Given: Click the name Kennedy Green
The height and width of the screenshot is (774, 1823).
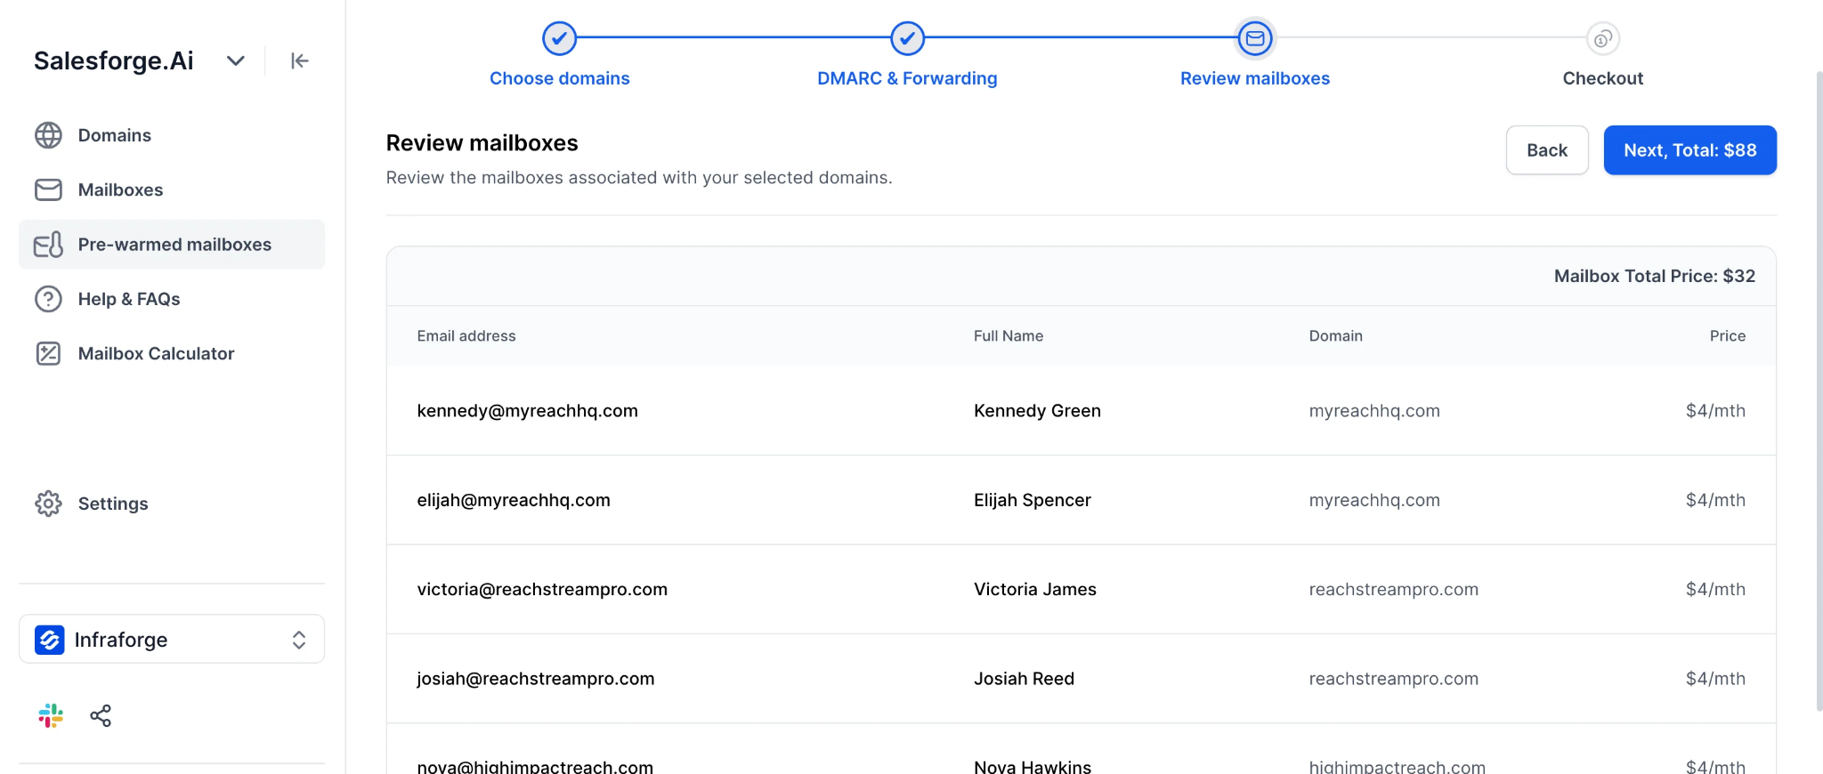Looking at the screenshot, I should point(1037,411).
